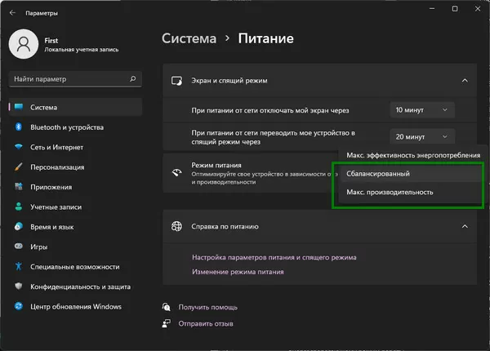
Task: Click Система in the breadcrumb heading
Action: pyautogui.click(x=189, y=38)
